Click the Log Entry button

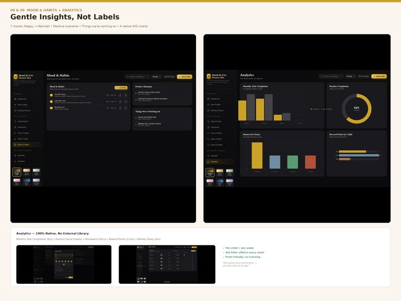click(x=121, y=88)
